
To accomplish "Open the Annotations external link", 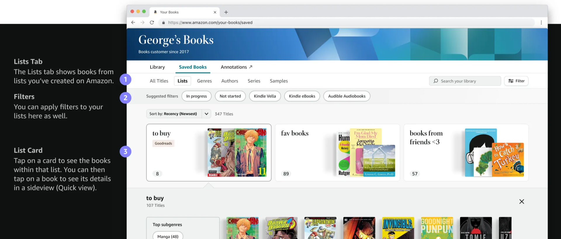I will (236, 67).
